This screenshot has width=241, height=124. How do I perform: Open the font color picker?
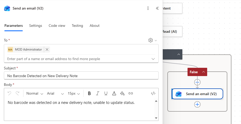coord(114,93)
